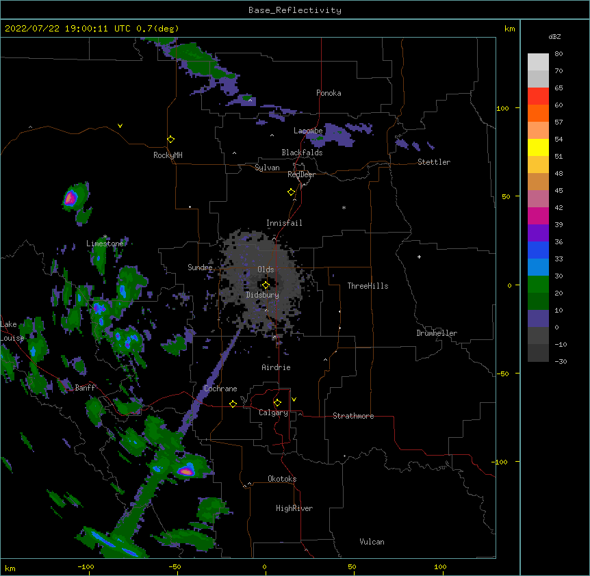Click the ThreeHills city label
The image size is (590, 576).
pos(368,286)
